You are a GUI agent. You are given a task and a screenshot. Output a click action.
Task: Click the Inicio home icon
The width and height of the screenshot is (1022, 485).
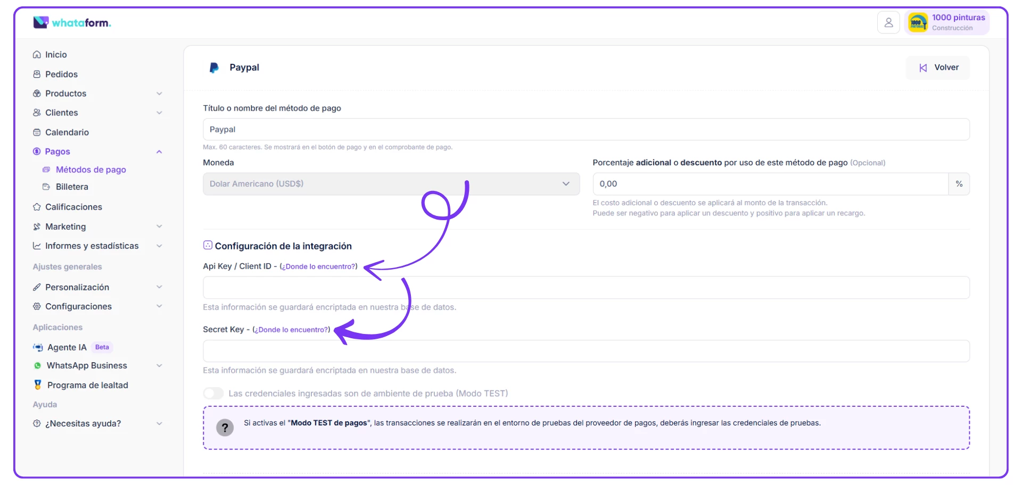tap(37, 55)
